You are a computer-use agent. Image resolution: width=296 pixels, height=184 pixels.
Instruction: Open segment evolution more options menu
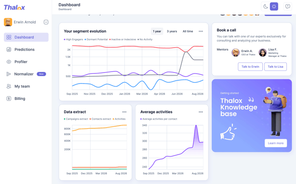[201, 31]
